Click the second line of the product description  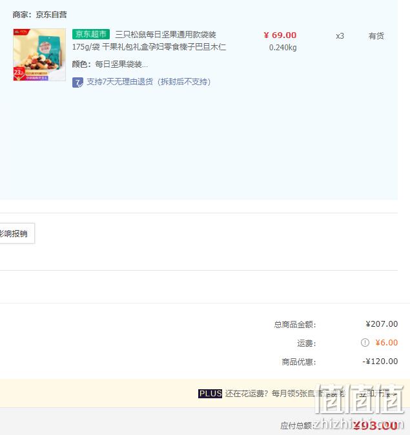[149, 47]
